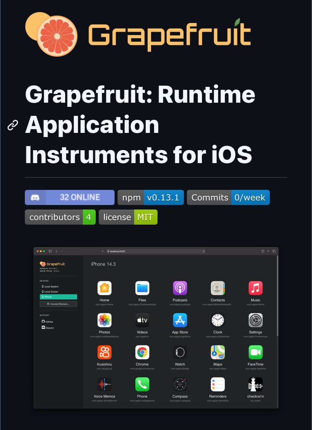Click the com.apple.mobilephone bundle id text
The width and height of the screenshot is (312, 430).
point(142,401)
